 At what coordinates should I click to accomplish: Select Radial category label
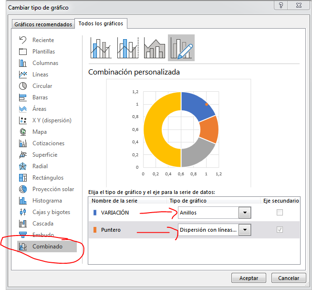tap(40, 166)
